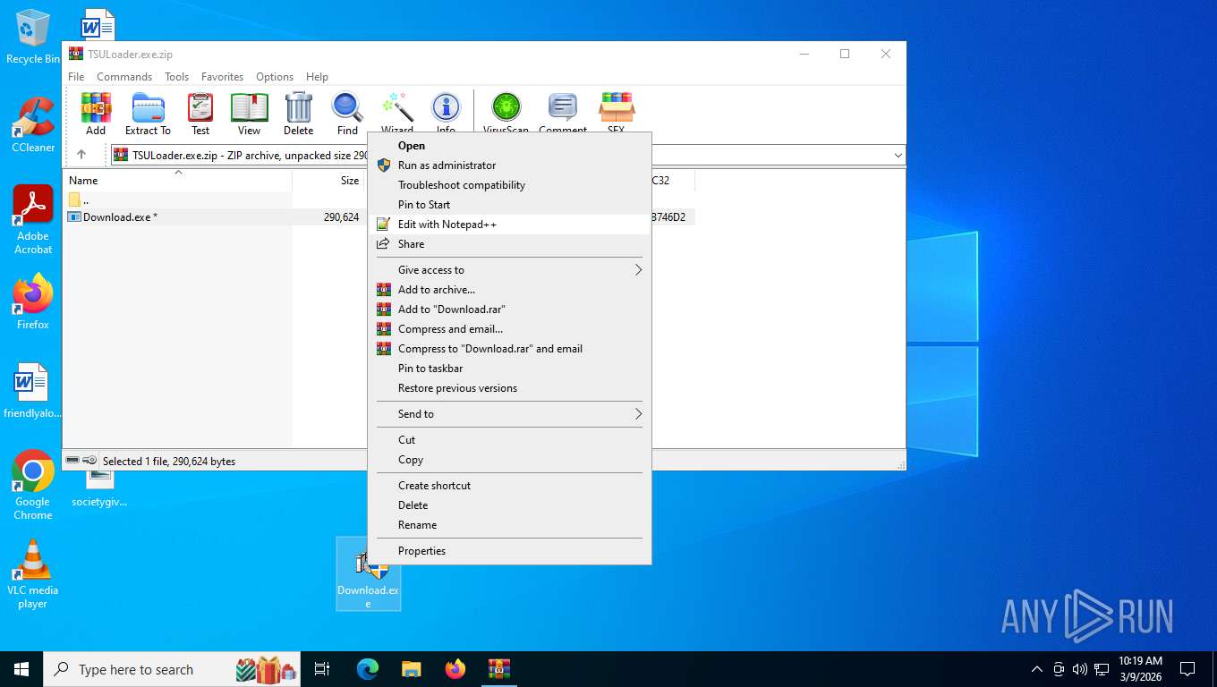
Task: Choose Cut in the context menu
Action: pyautogui.click(x=509, y=440)
